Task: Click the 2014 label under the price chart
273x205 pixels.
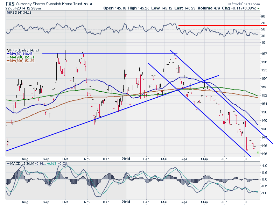Action: pos(126,159)
